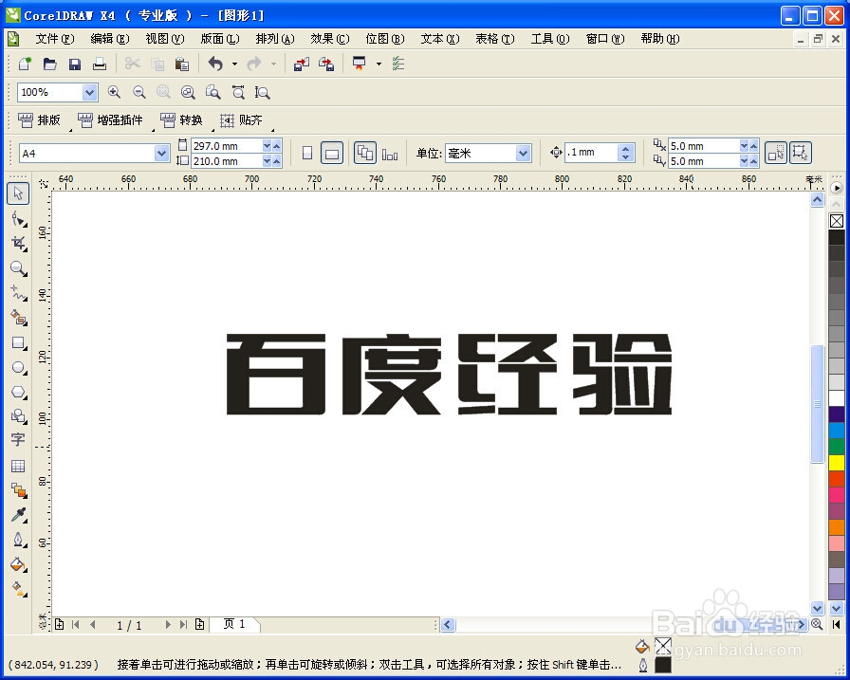The height and width of the screenshot is (680, 850).
Task: Save the document with floppy icon
Action: [75, 64]
